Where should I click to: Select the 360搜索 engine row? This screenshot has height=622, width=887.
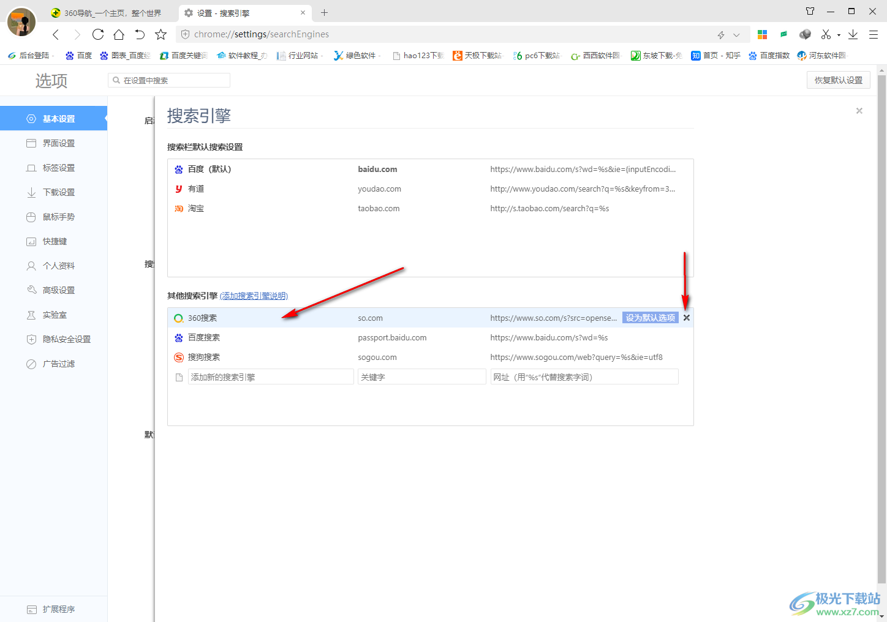point(430,318)
